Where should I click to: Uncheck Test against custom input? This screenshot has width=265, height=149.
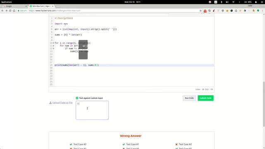click(77, 98)
